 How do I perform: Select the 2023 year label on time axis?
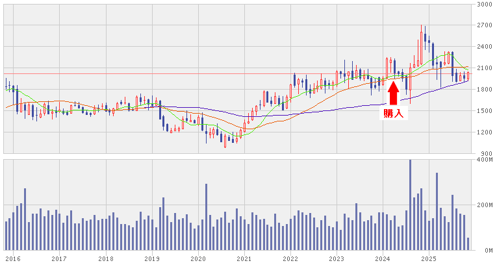[x=337, y=258]
